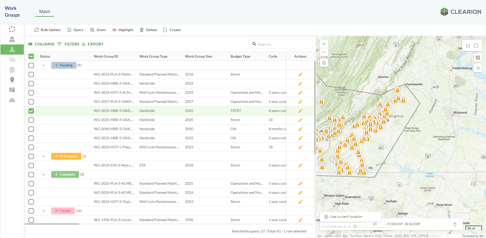486x238 pixels.
Task: Check the WG-2057-PLA-3-OAKP row checkbox
Action: pyautogui.click(x=31, y=102)
